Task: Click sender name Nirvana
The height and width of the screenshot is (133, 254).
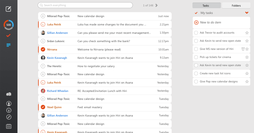Action: tap(52, 50)
